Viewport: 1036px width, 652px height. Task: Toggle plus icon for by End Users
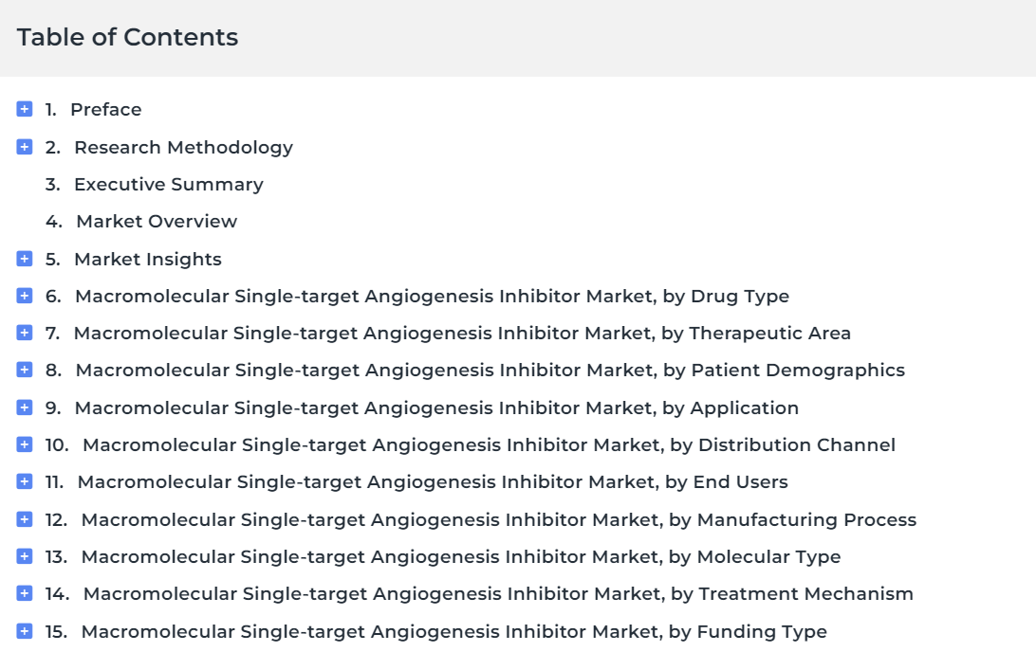(x=25, y=481)
